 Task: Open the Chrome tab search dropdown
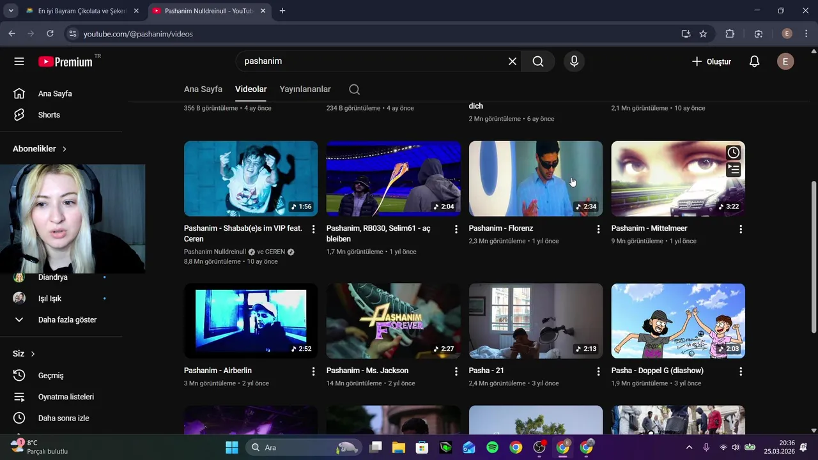11,11
